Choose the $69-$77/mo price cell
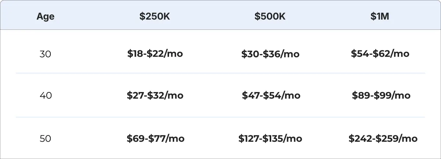Screen dimensions: 441x159 (155, 139)
